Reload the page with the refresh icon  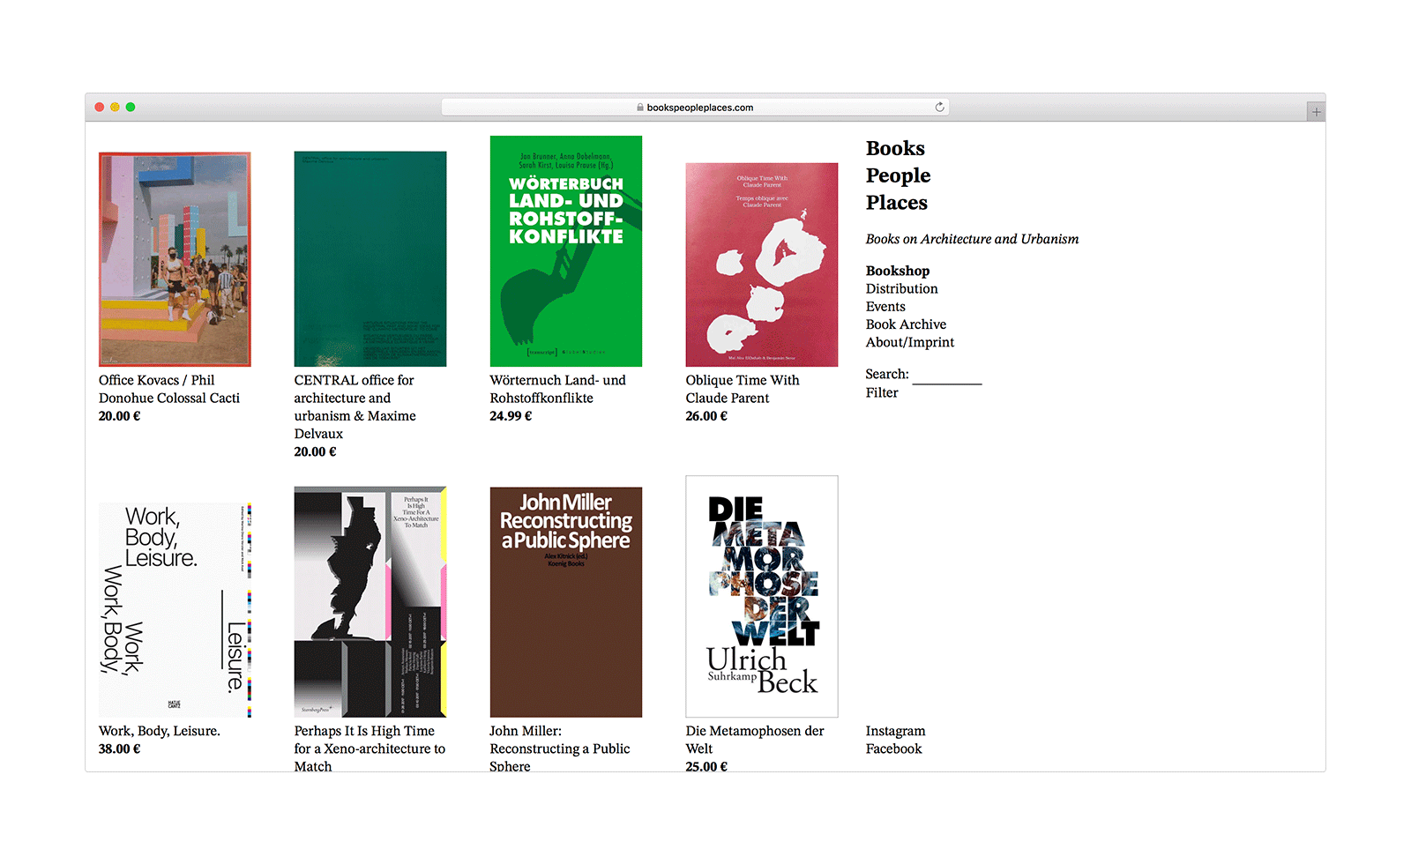pos(939,107)
